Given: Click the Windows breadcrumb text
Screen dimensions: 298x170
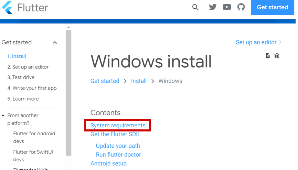Looking at the screenshot, I should coord(170,81).
